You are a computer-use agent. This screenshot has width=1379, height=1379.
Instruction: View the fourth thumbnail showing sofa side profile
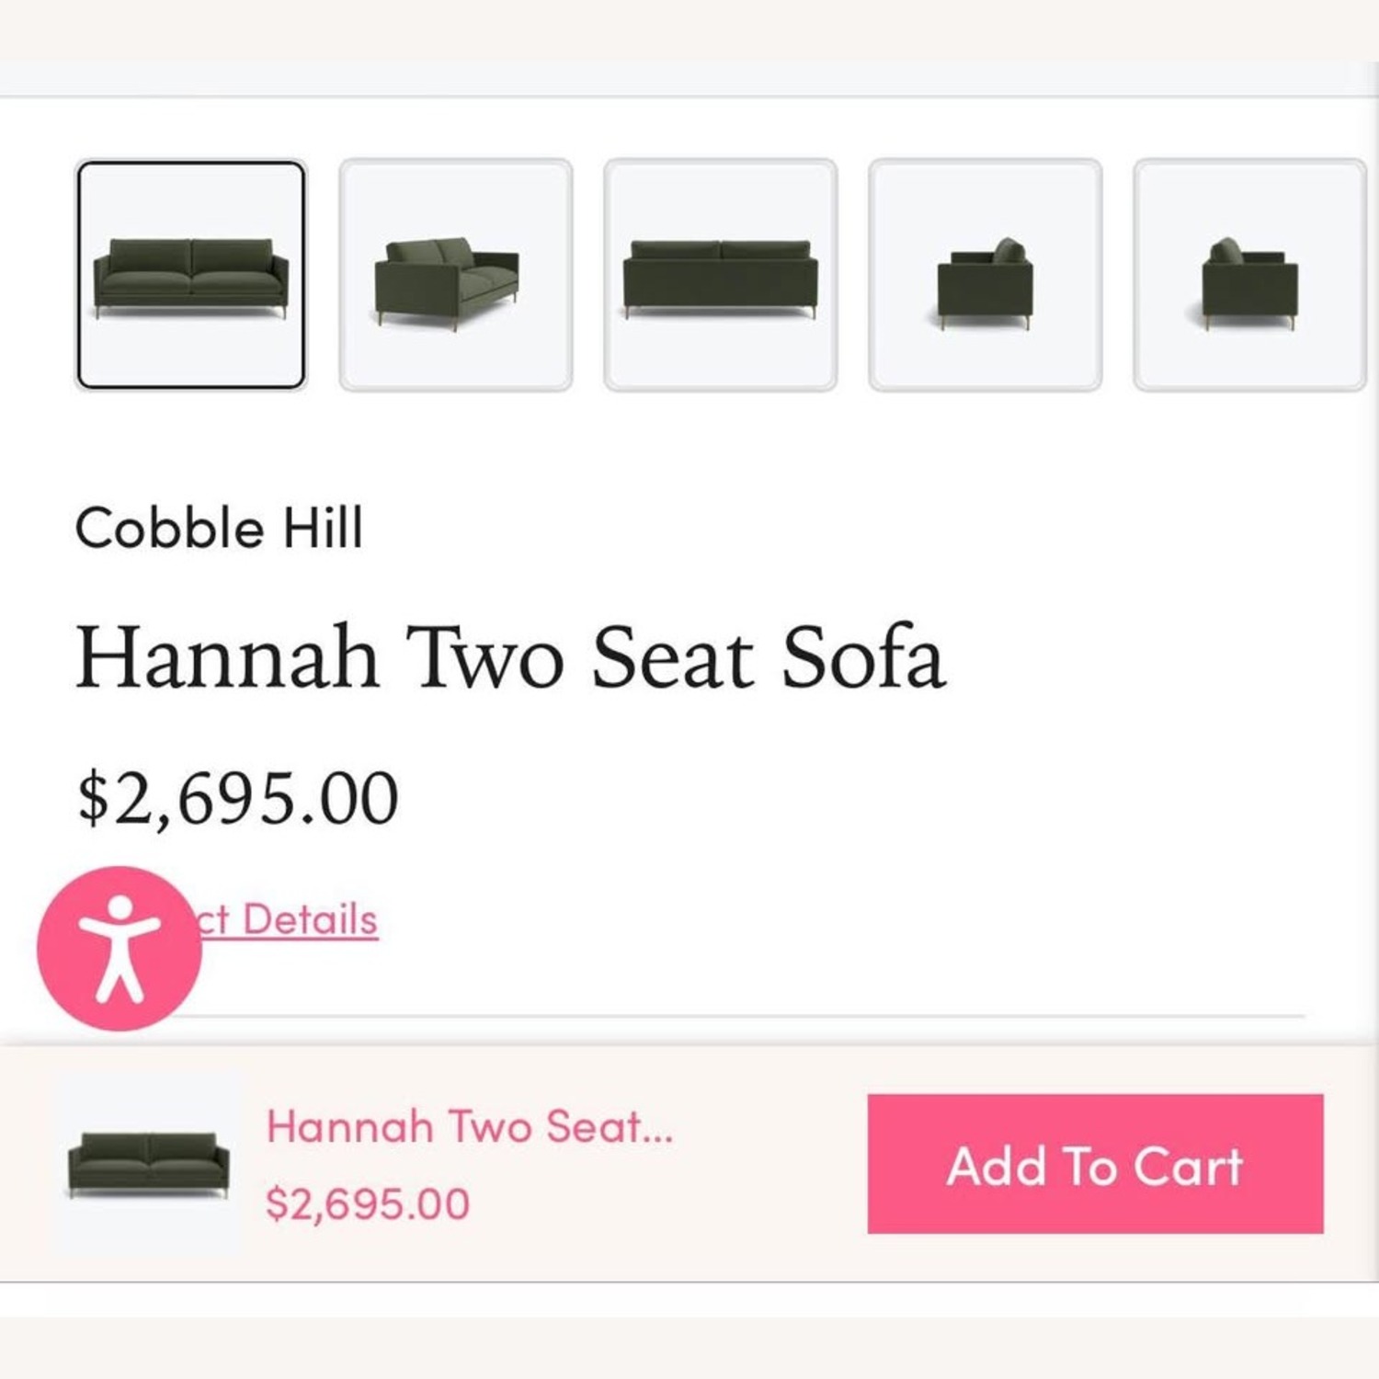tap(986, 275)
